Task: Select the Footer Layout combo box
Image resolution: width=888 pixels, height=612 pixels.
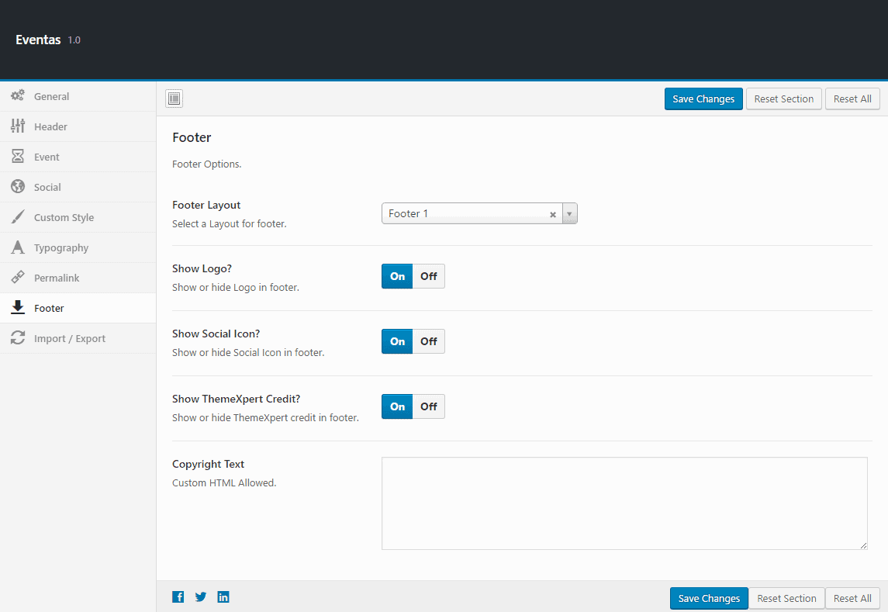Action: (x=465, y=213)
